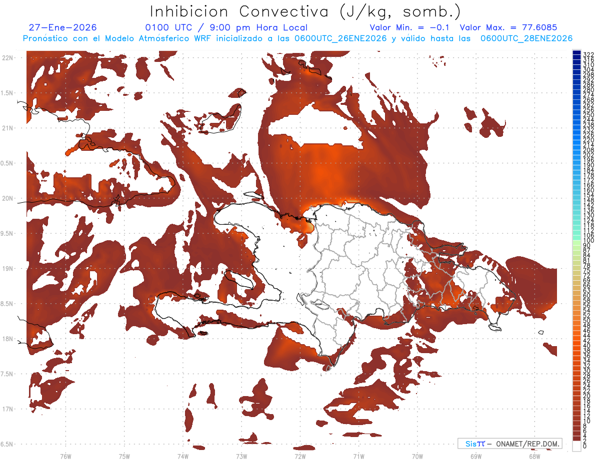This screenshot has height=463, width=600.
Task: Click the 'Valor Max. = 77.6085' readout
Action: point(508,27)
